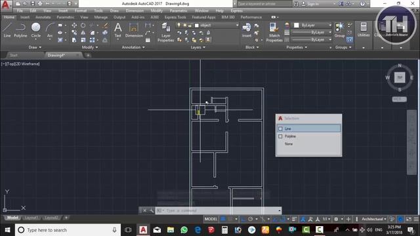Click the MODEL status bar button
The height and width of the screenshot is (236, 420).
211,219
